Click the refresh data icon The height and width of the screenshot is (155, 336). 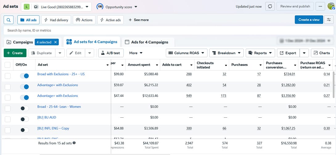270,6
